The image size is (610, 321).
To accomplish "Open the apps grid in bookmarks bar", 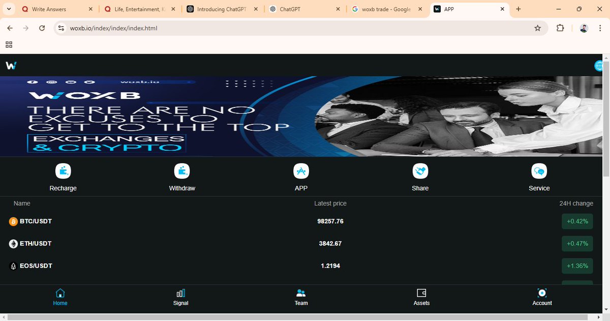I will point(9,45).
